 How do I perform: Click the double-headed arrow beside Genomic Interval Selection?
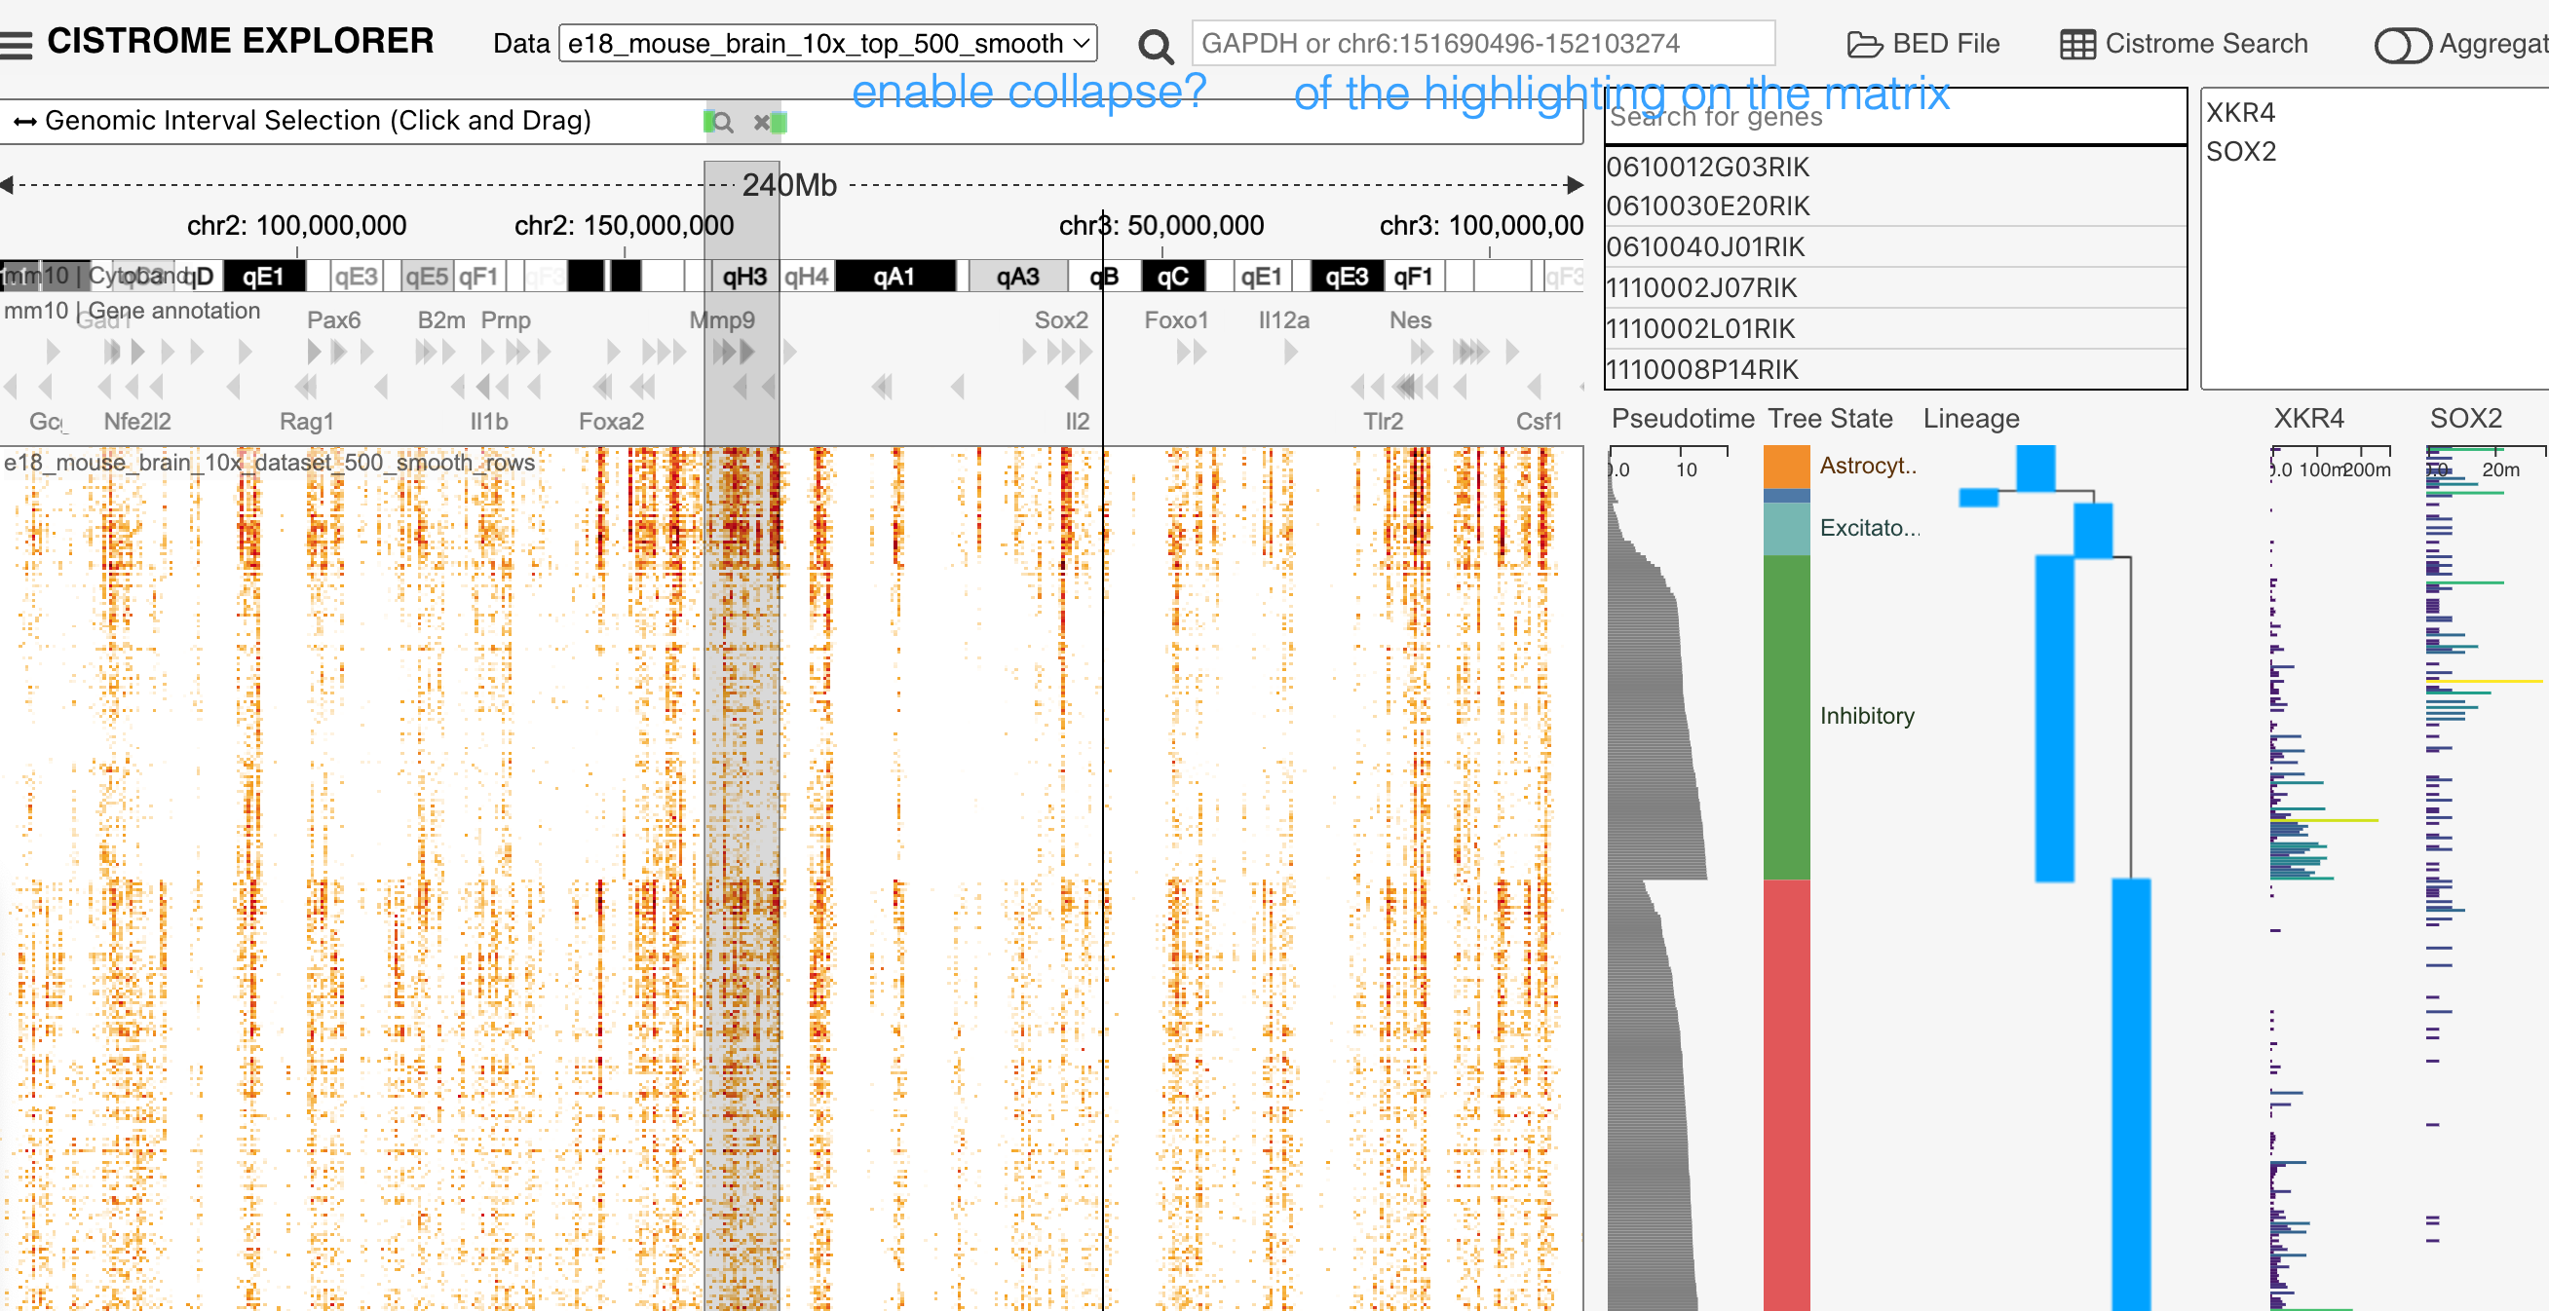[24, 120]
